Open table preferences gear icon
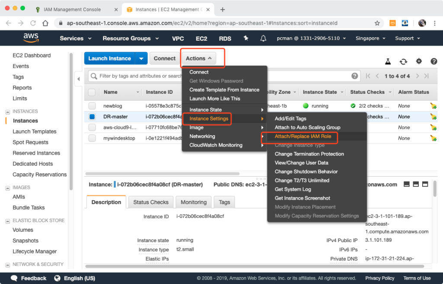This screenshot has height=284, width=443. click(x=419, y=61)
